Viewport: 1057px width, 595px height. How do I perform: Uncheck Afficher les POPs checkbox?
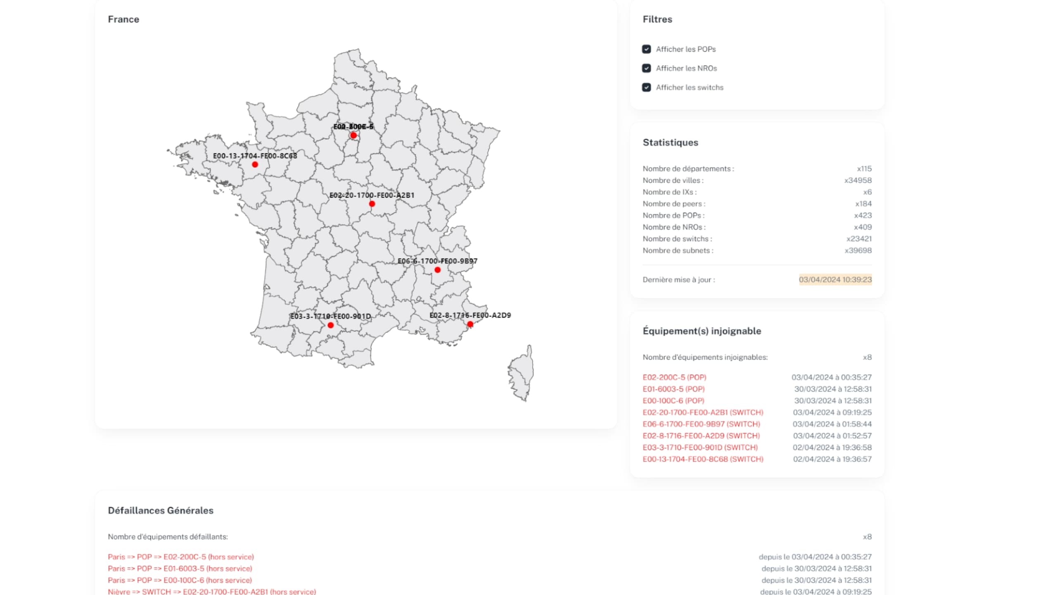(646, 49)
